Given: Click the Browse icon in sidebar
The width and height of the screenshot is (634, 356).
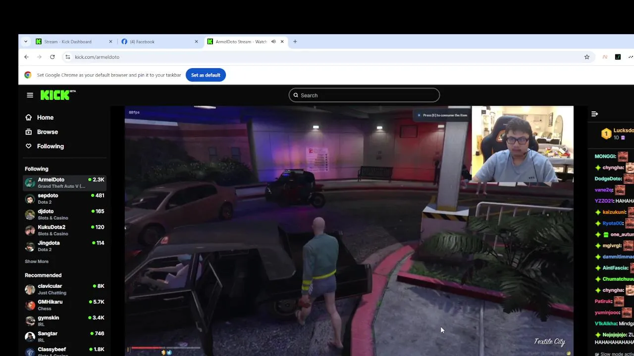Looking at the screenshot, I should 29,132.
